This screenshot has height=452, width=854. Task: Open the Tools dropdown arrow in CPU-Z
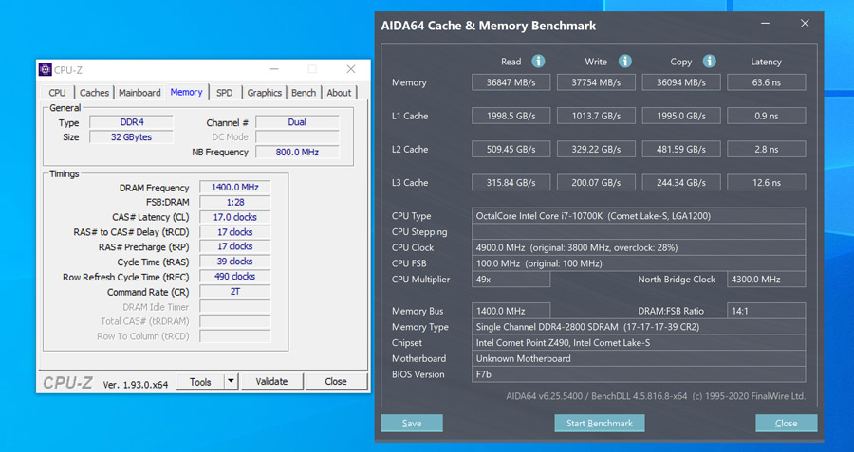[x=231, y=381]
